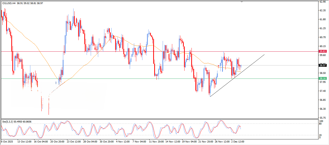The width and height of the screenshot is (329, 145).
Task: Click the green 58.16 price level tag
Action: [x=322, y=79]
